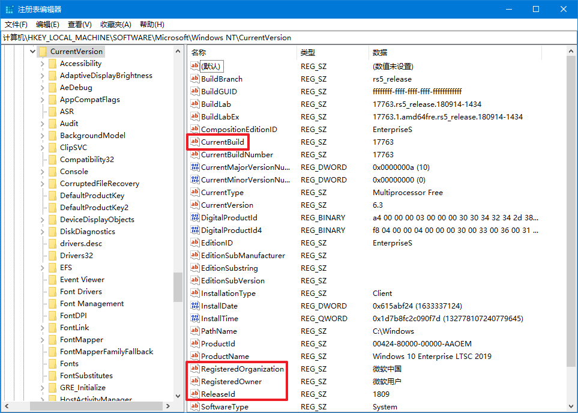Select the Font Management tree key
Image resolution: width=578 pixels, height=413 pixels.
92,304
